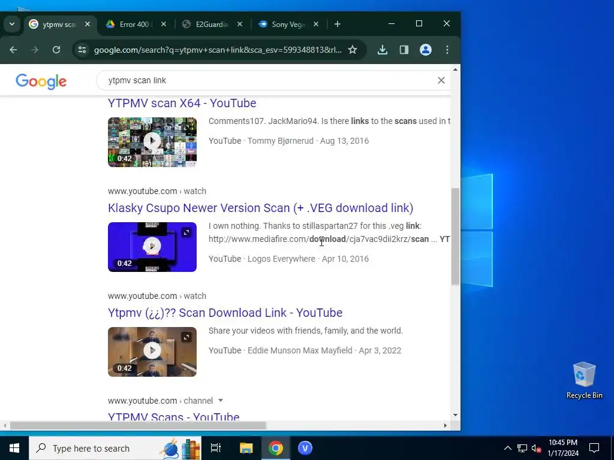Open the YTPMV Scans - YouTube result
Viewport: 614px width, 460px height.
[174, 417]
